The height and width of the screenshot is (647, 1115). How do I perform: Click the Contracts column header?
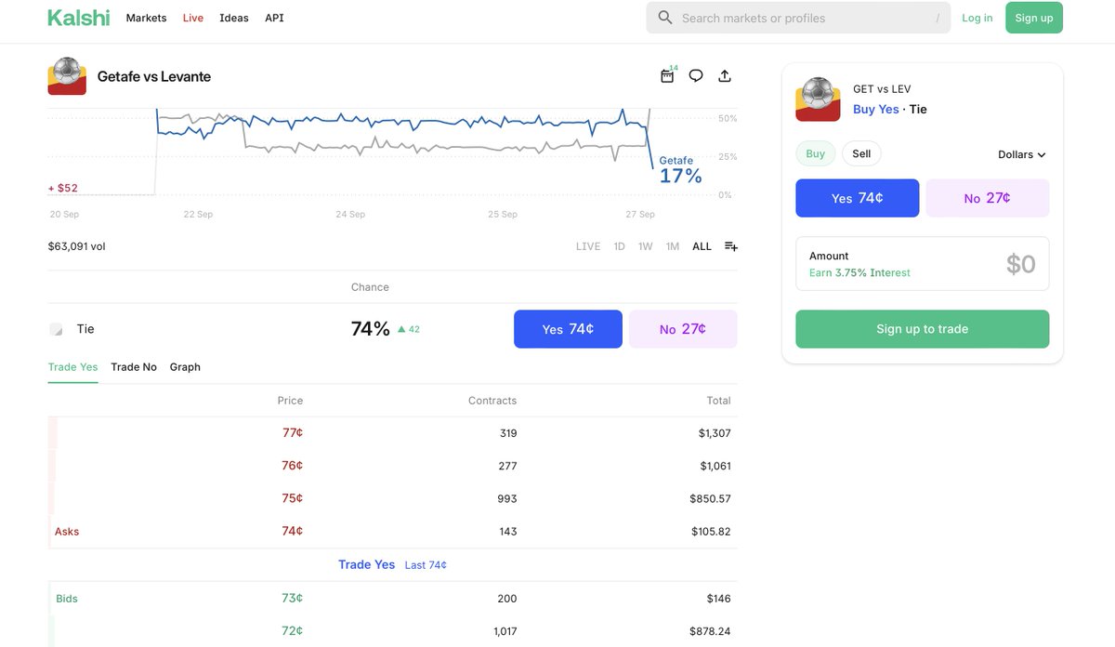[492, 401]
